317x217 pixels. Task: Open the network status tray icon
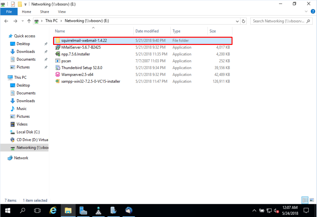click(x=269, y=211)
